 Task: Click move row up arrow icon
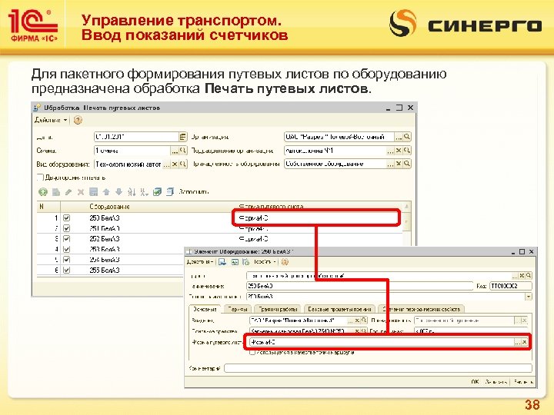pyautogui.click(x=106, y=192)
